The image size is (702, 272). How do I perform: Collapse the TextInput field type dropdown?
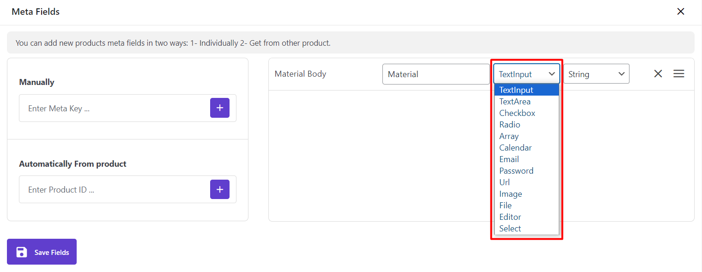[526, 74]
